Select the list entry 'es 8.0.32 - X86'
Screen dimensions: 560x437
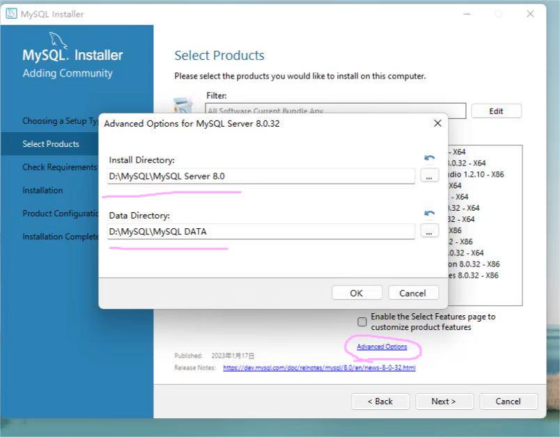pyautogui.click(x=473, y=276)
